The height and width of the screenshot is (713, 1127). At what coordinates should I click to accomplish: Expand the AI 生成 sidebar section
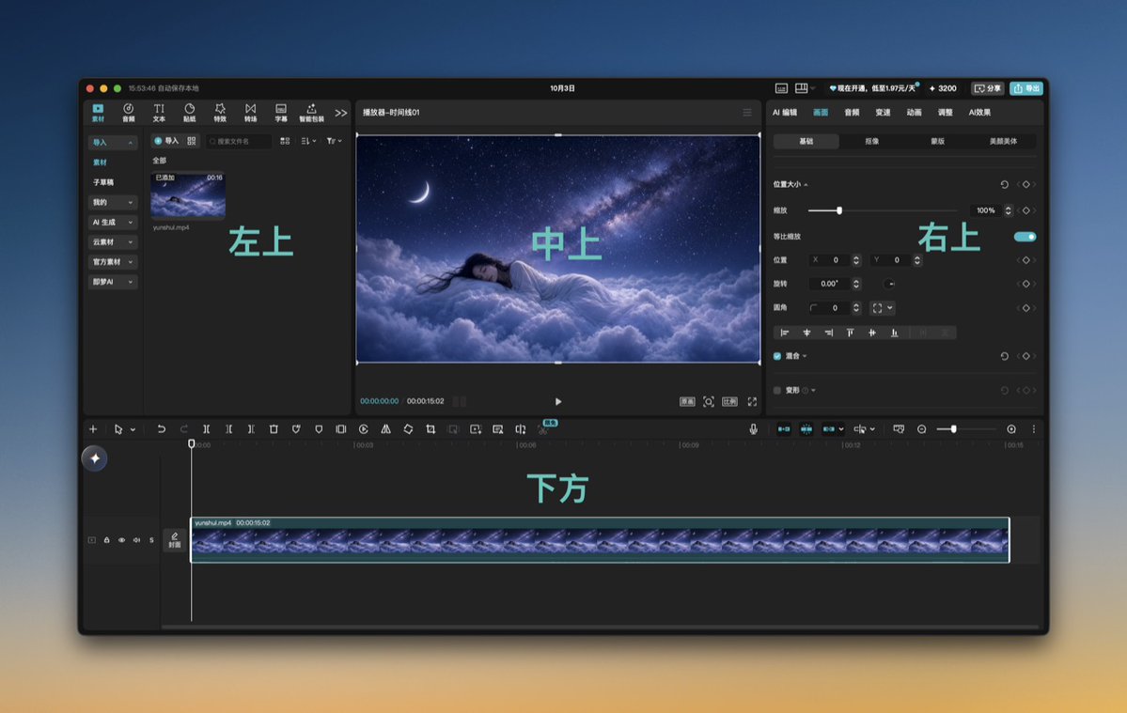pos(112,223)
